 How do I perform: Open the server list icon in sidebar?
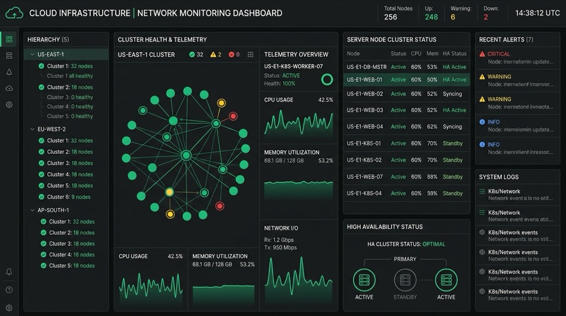(x=9, y=55)
